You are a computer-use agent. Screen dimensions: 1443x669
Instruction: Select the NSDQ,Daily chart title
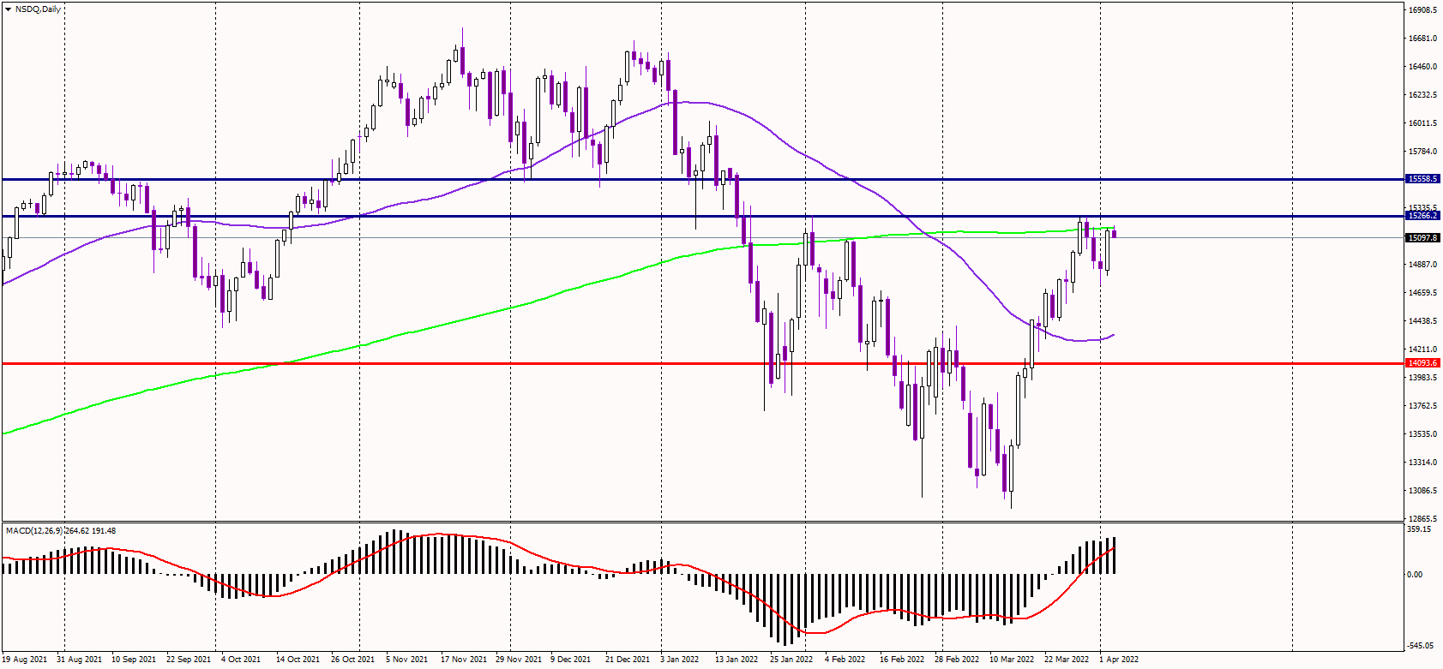[x=38, y=9]
